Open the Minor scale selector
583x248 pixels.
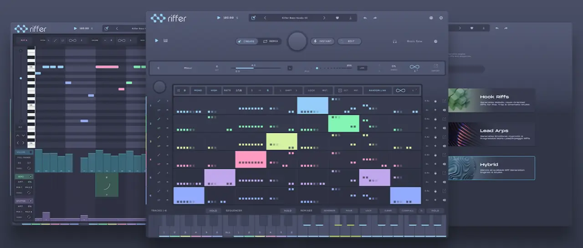pos(188,68)
